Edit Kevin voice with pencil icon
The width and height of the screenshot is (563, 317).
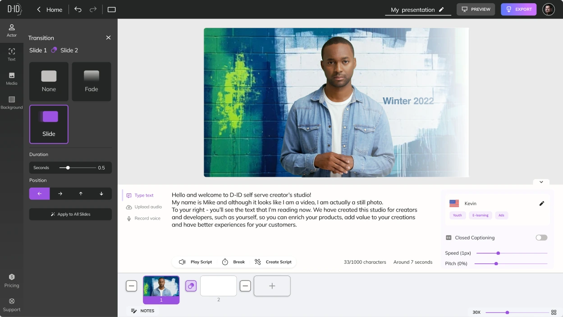point(542,203)
